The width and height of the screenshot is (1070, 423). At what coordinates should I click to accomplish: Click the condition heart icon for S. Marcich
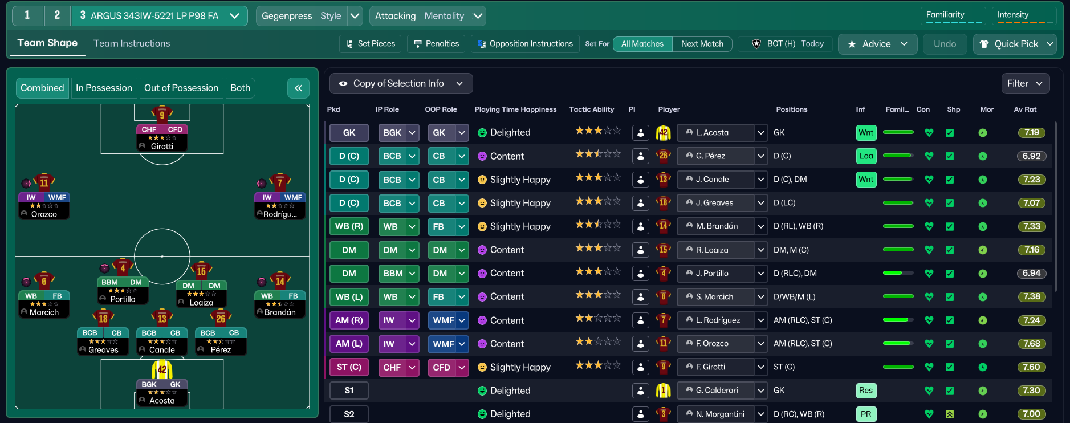(929, 296)
